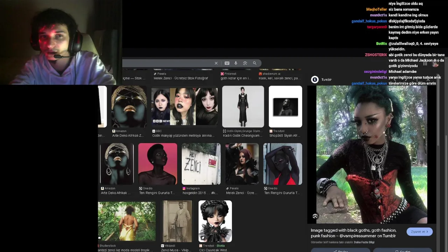This screenshot has height=252, width=448.
Task: Click the magnifier search icon
Action: (254, 63)
